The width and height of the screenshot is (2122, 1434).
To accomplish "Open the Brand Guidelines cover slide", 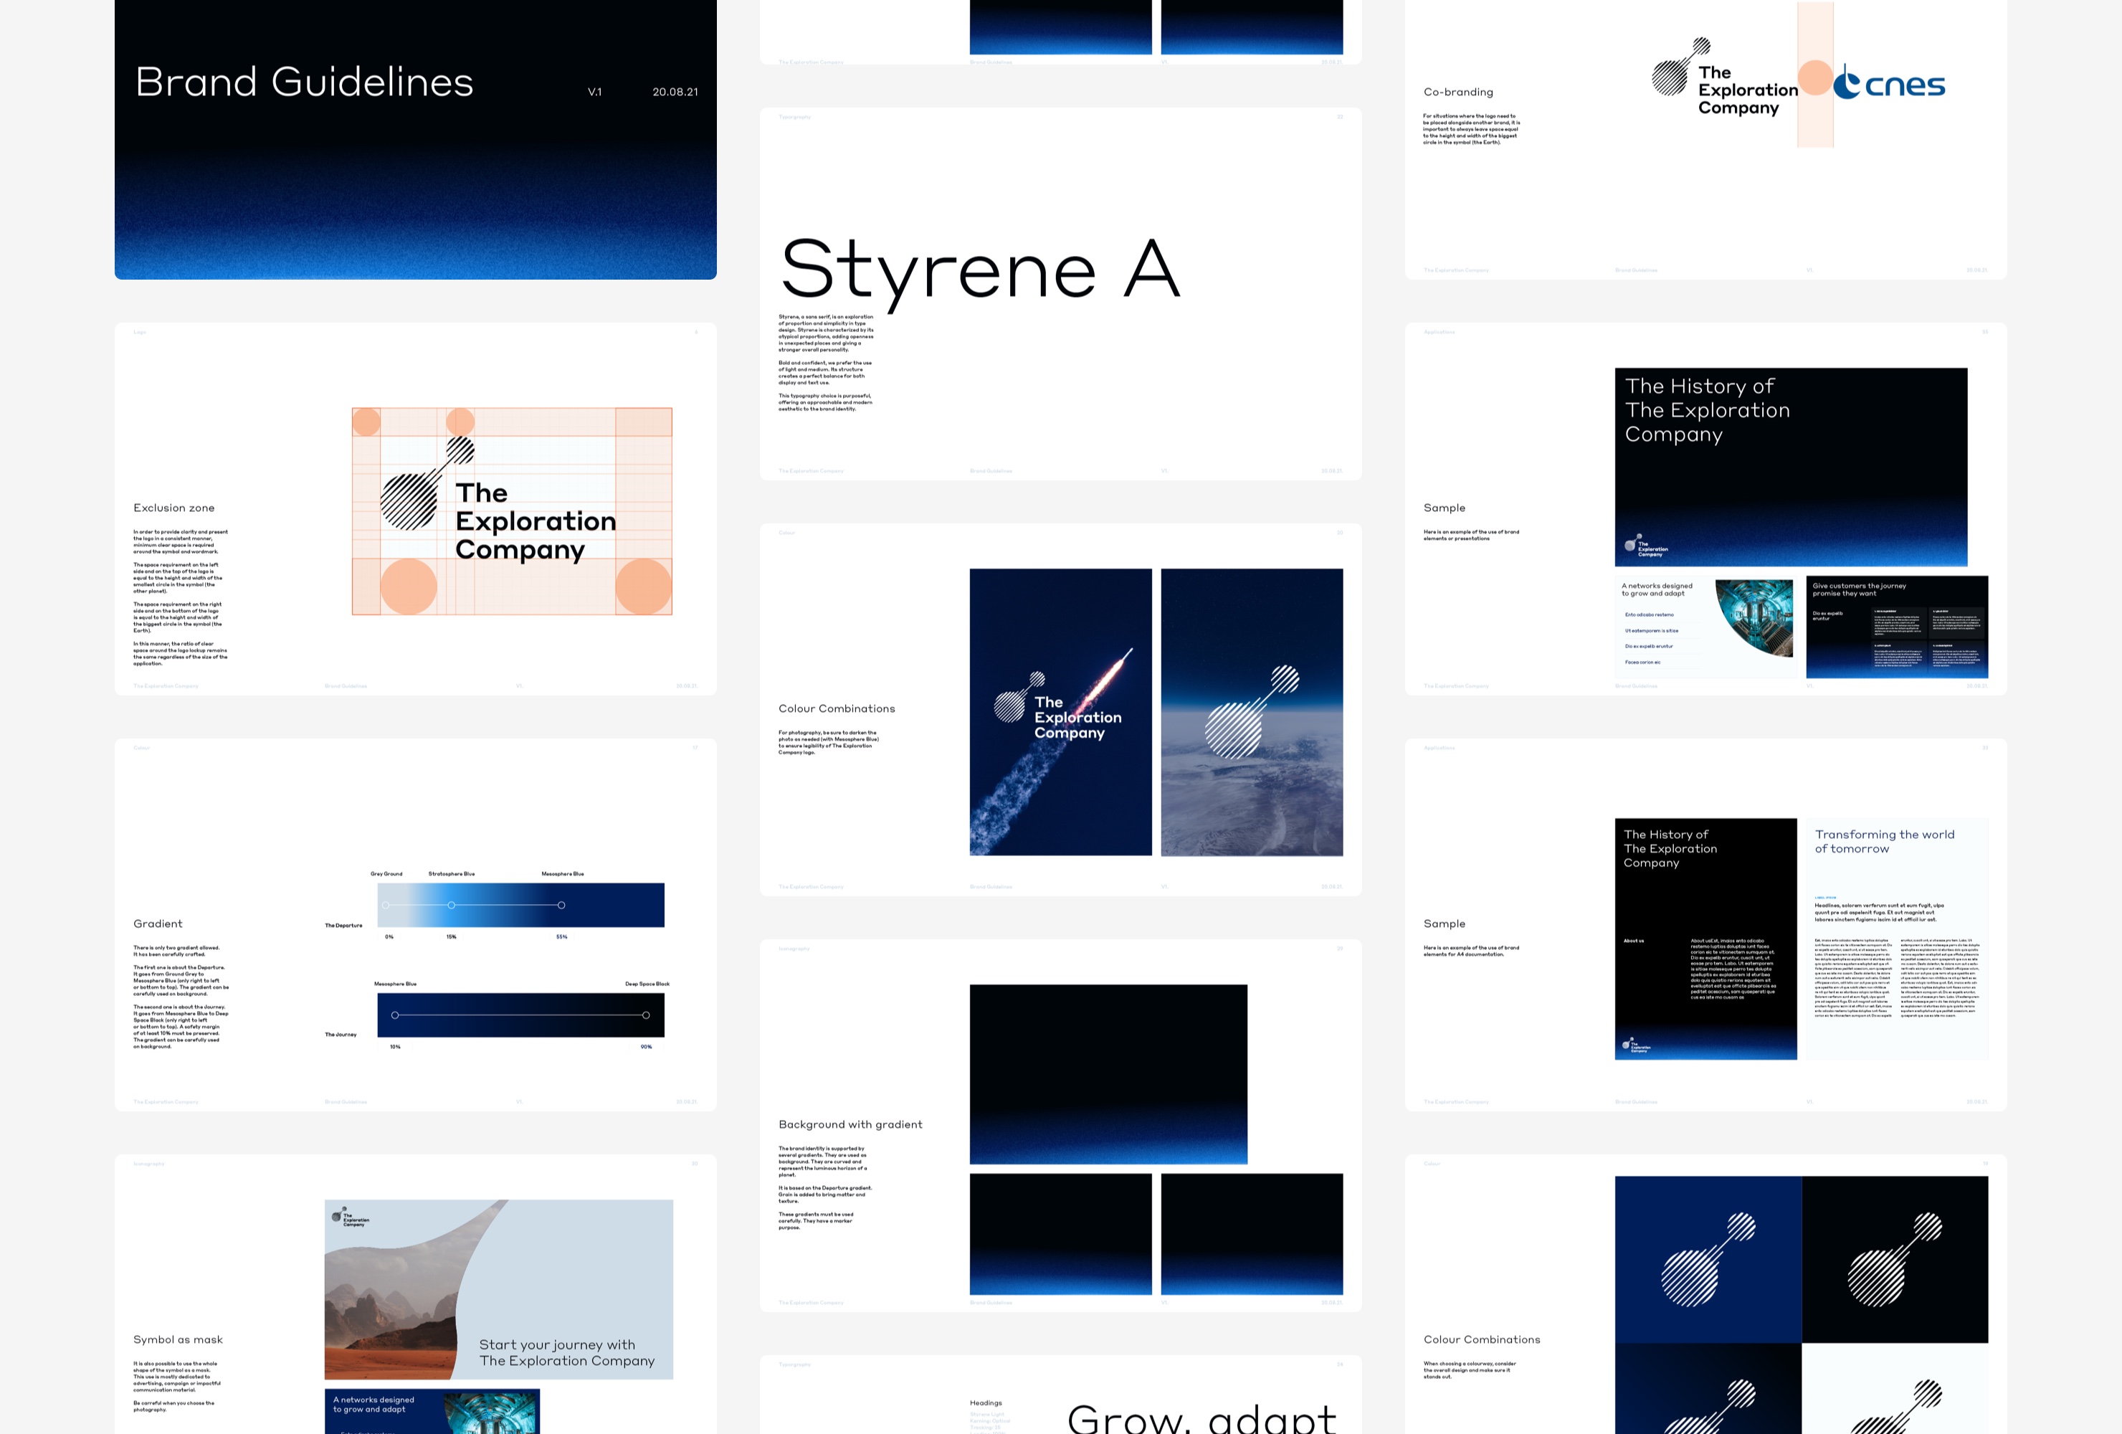I will pos(416,139).
